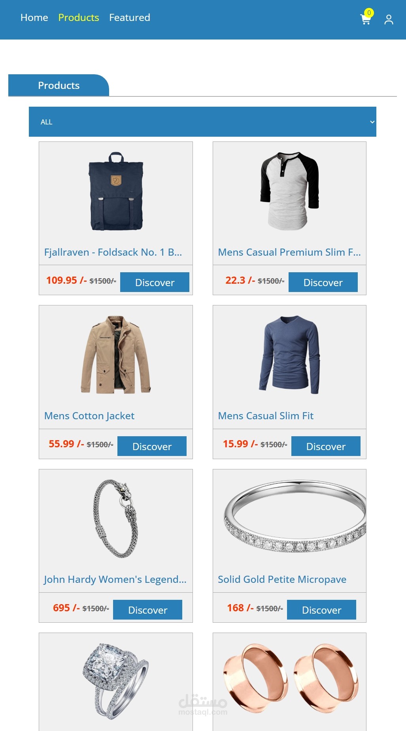Open the Mens Casual Slim Fit title
The image size is (406, 731).
coord(266,416)
